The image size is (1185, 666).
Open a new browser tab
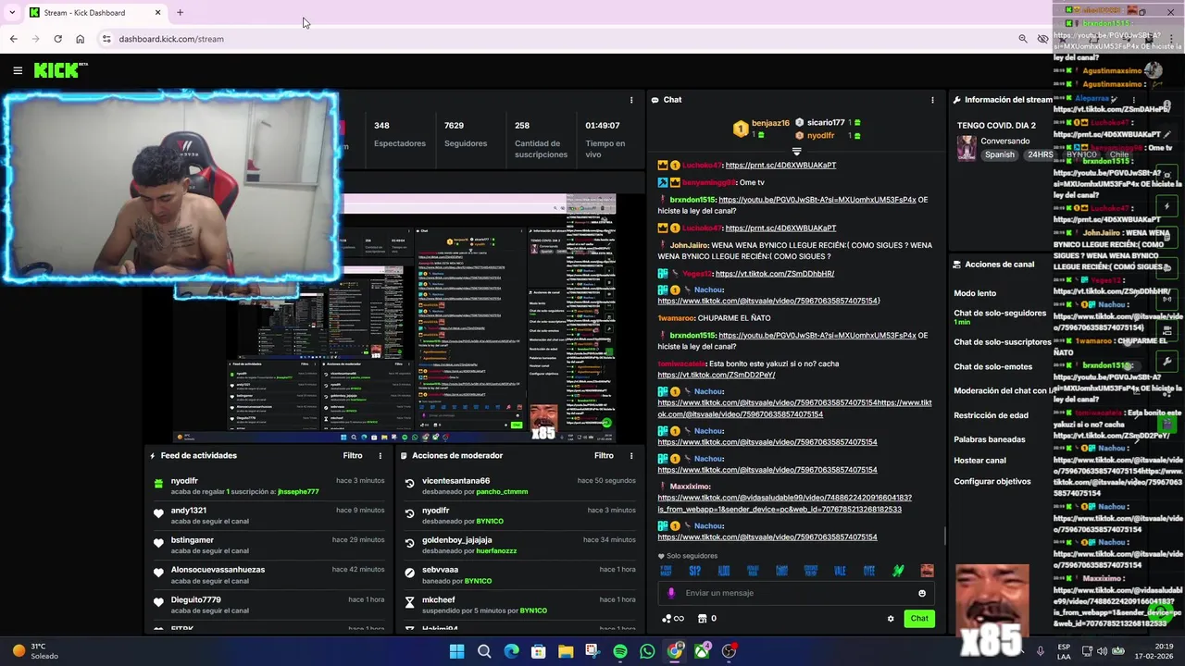pyautogui.click(x=180, y=13)
